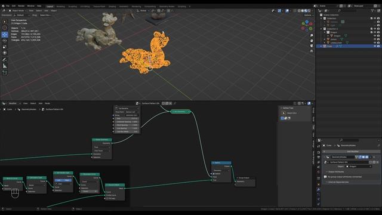Open the Drag Select Box dropdown
The width and height of the screenshot is (382, 215).
(45, 15)
